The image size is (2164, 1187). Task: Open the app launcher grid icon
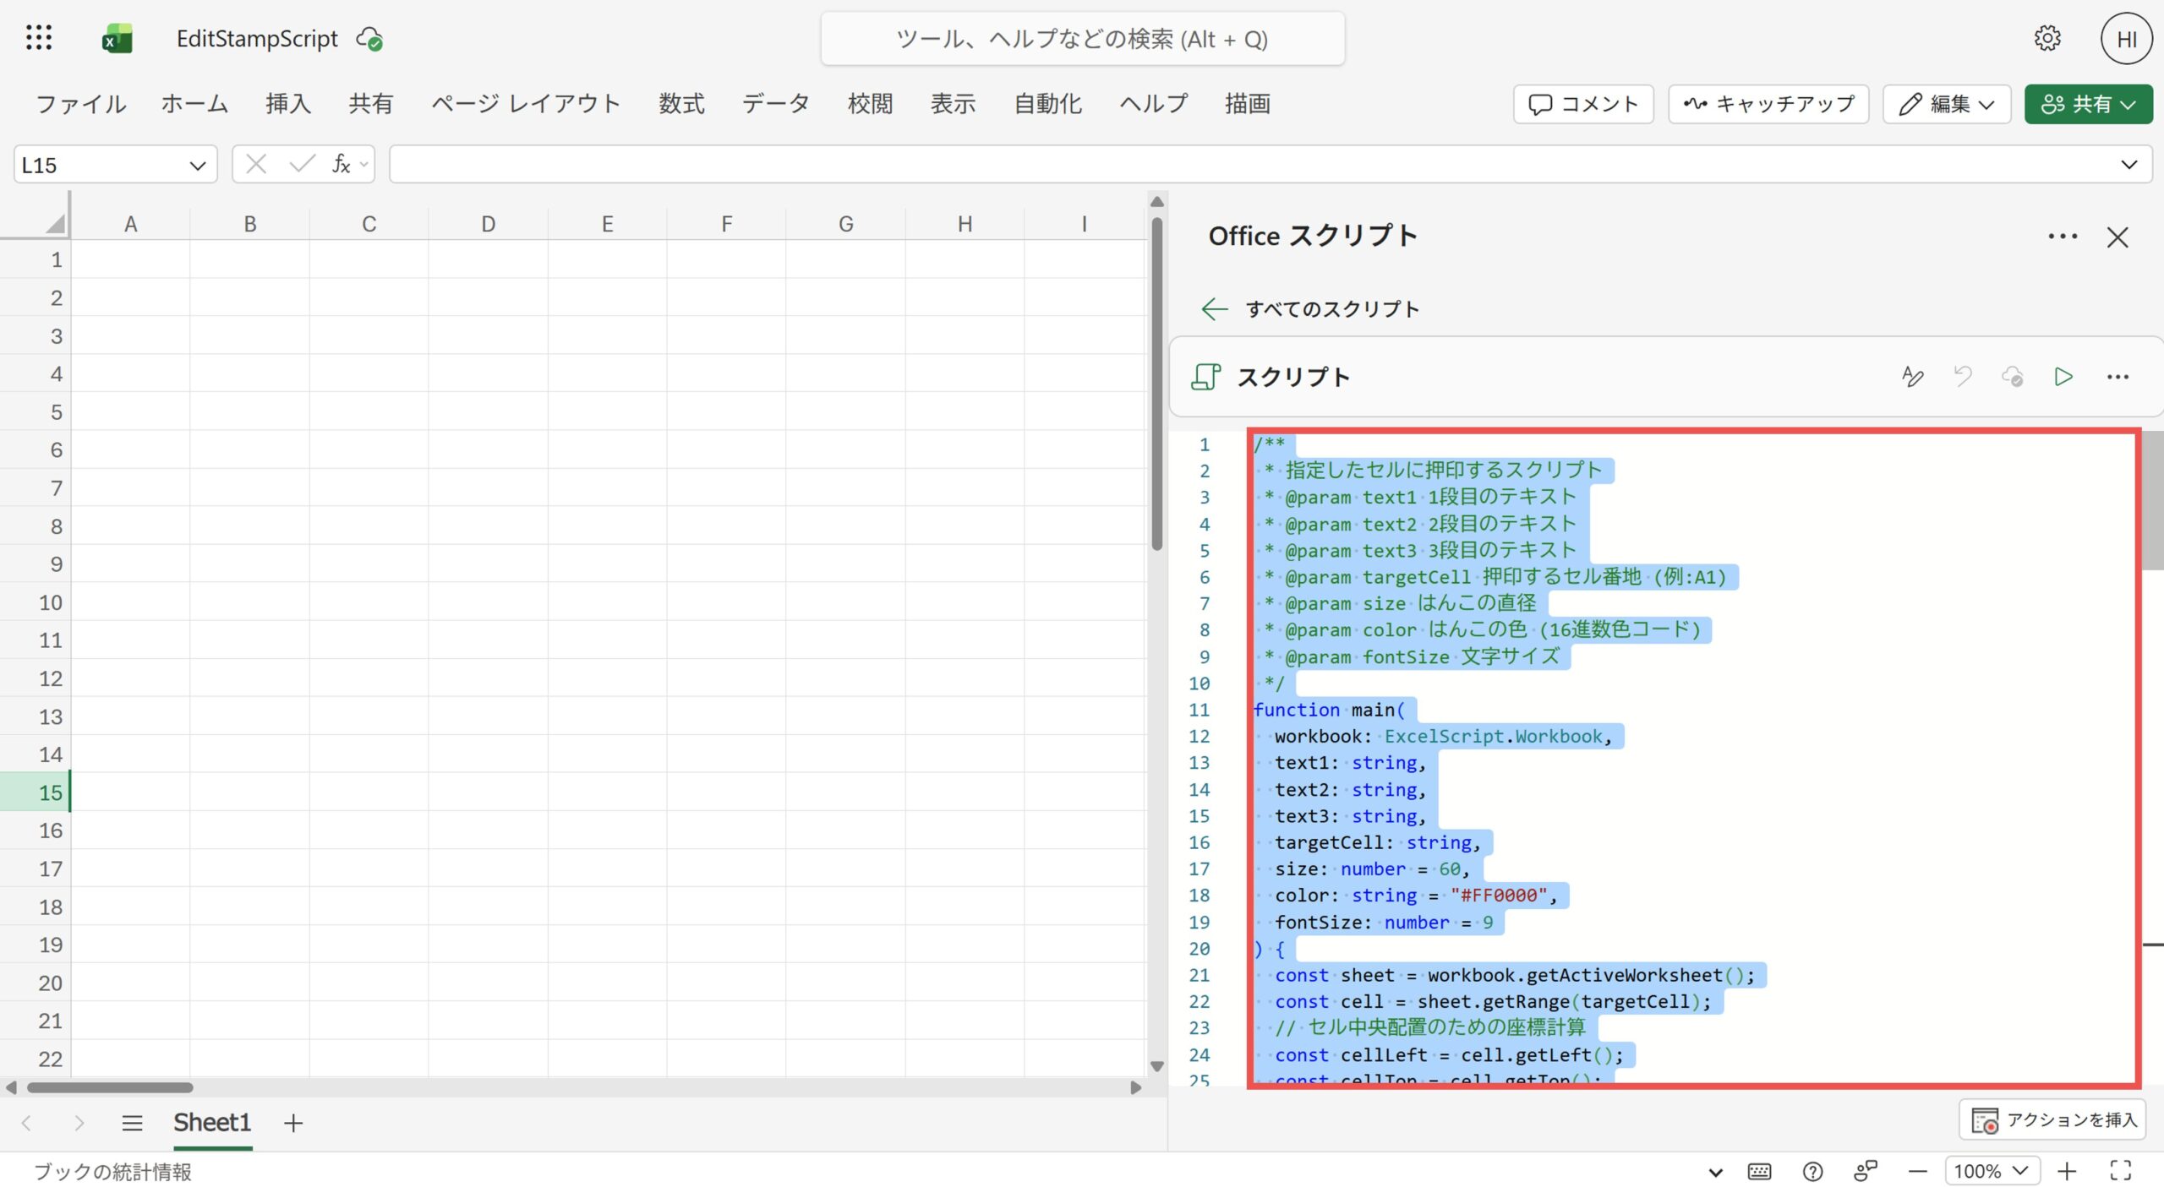pos(39,38)
